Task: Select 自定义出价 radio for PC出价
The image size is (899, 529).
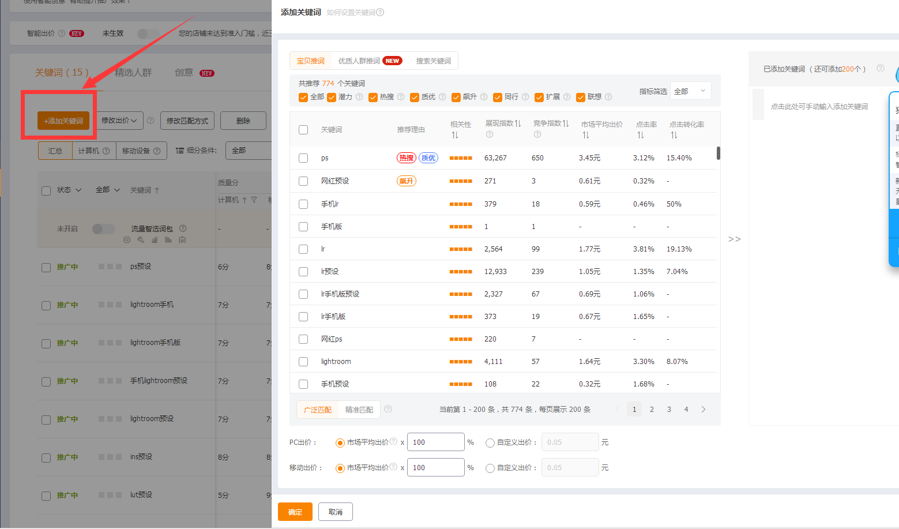Action: pyautogui.click(x=490, y=443)
